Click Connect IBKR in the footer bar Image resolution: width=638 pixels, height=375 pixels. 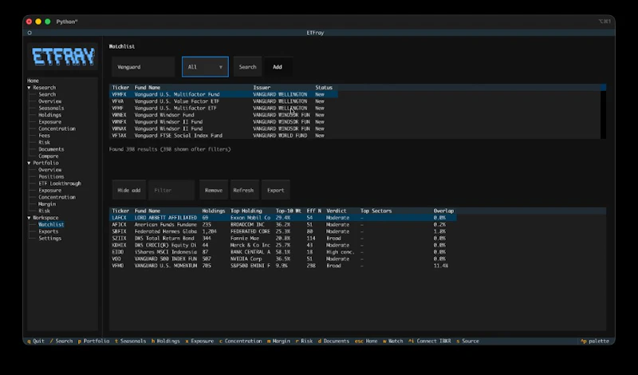pos(430,341)
